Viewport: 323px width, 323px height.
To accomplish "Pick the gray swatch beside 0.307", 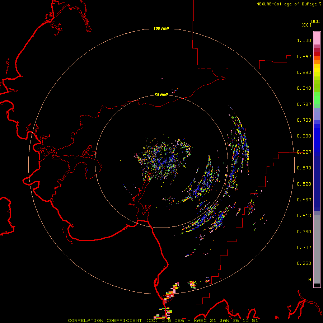I will click(317, 249).
